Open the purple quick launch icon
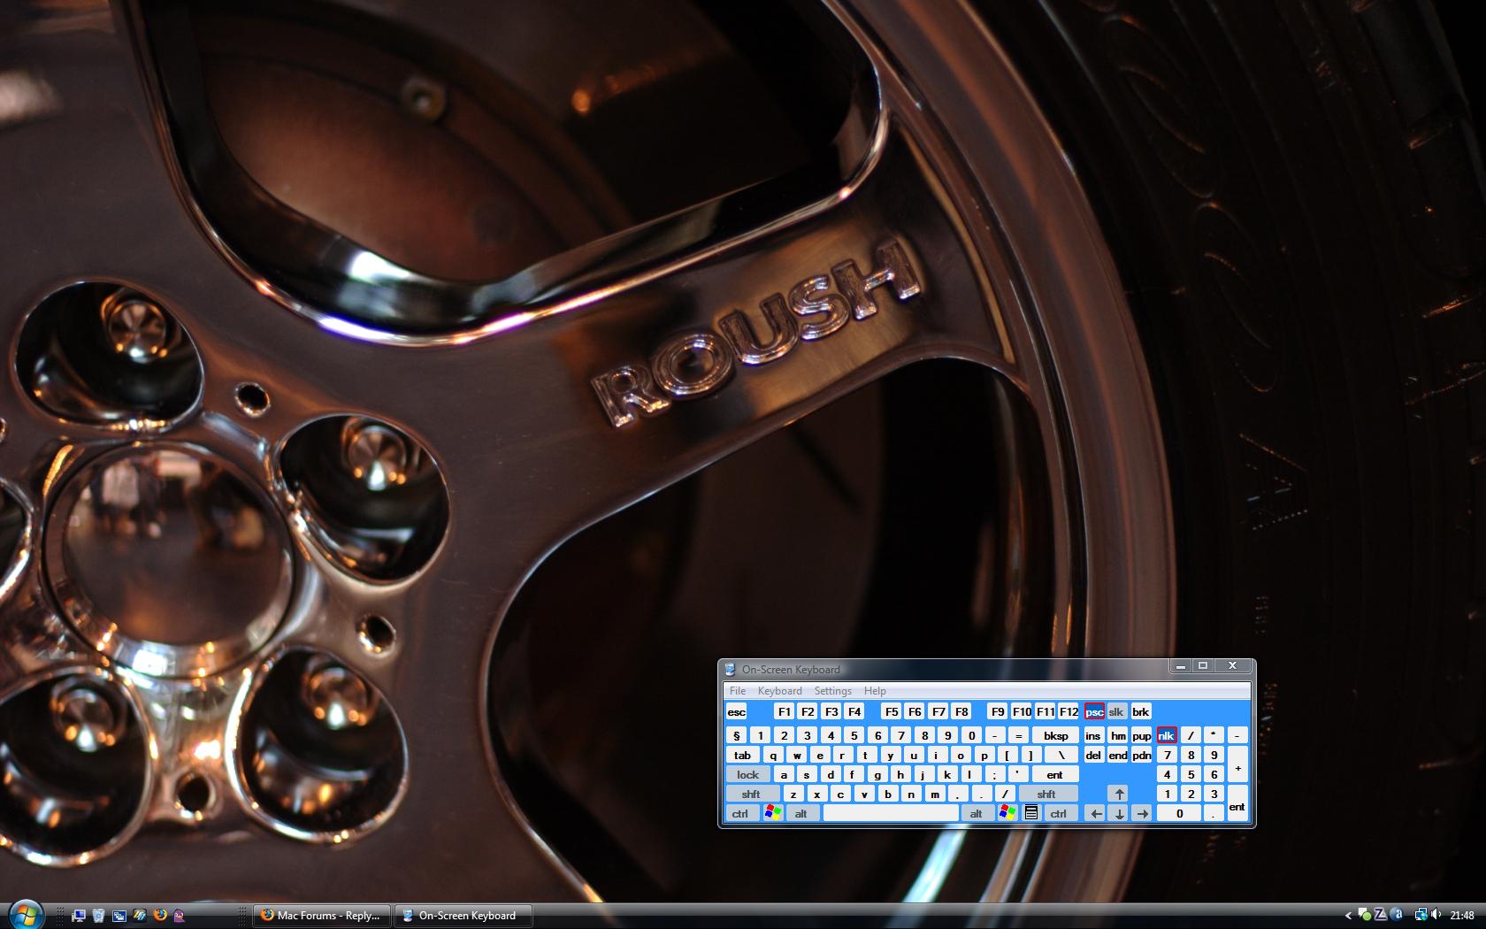 coord(180,916)
